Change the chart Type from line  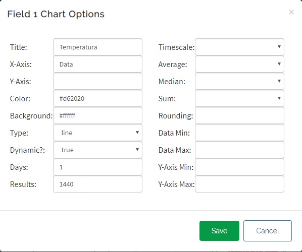[x=97, y=133]
